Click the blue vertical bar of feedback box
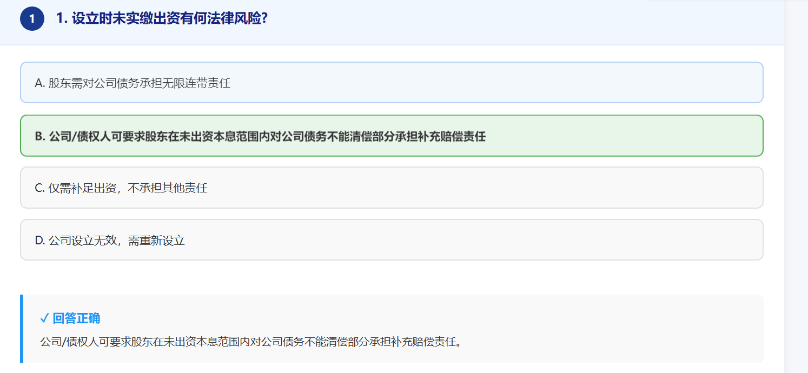Screen dimensions: 808x373 tap(22, 329)
